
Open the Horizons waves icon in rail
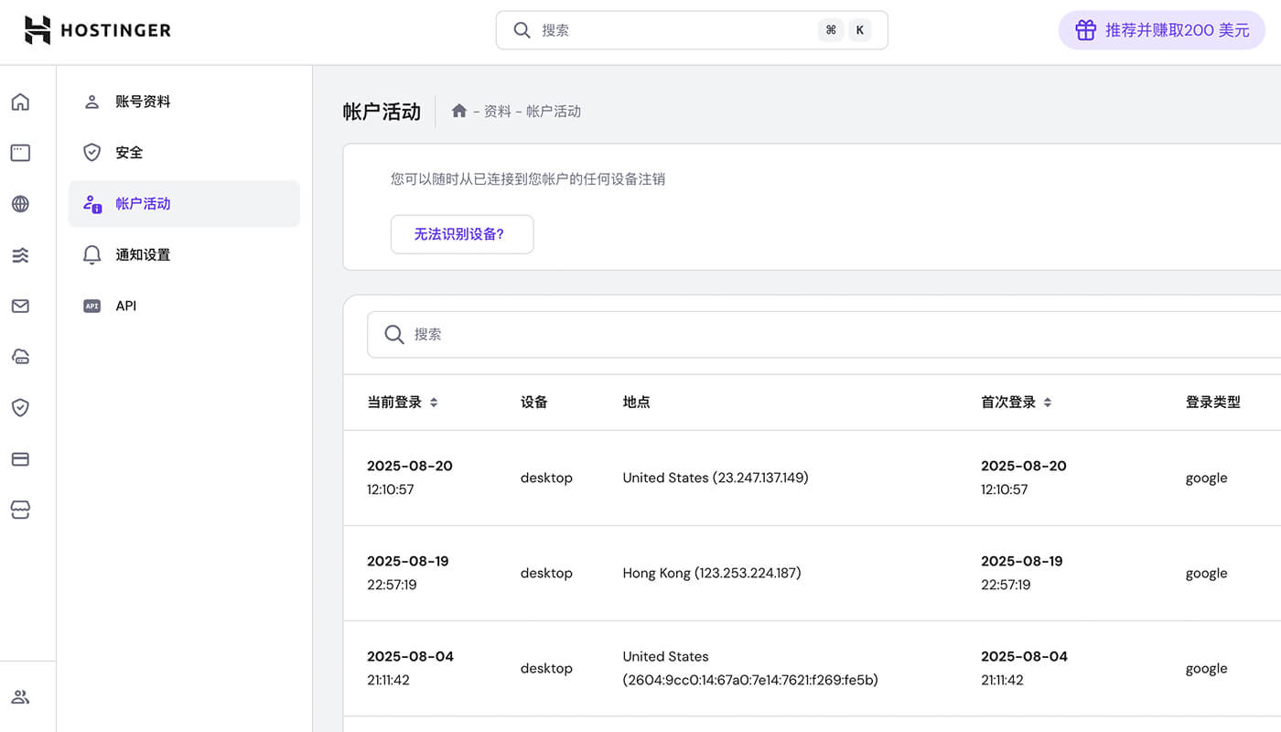[20, 255]
